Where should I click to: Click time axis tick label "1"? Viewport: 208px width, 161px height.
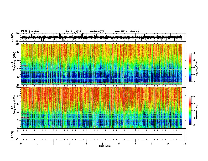pos(37,144)
